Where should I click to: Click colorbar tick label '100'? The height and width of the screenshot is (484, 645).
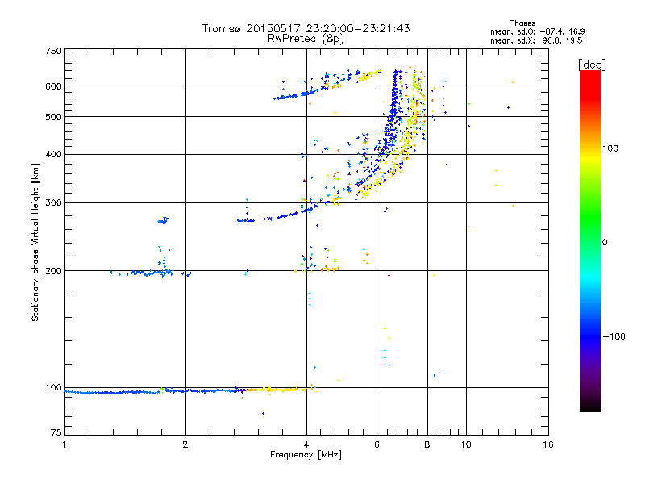[610, 148]
